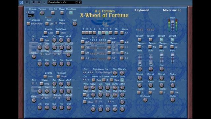
Task: Click the Mute button labeled 2.A
Action: 83,42
